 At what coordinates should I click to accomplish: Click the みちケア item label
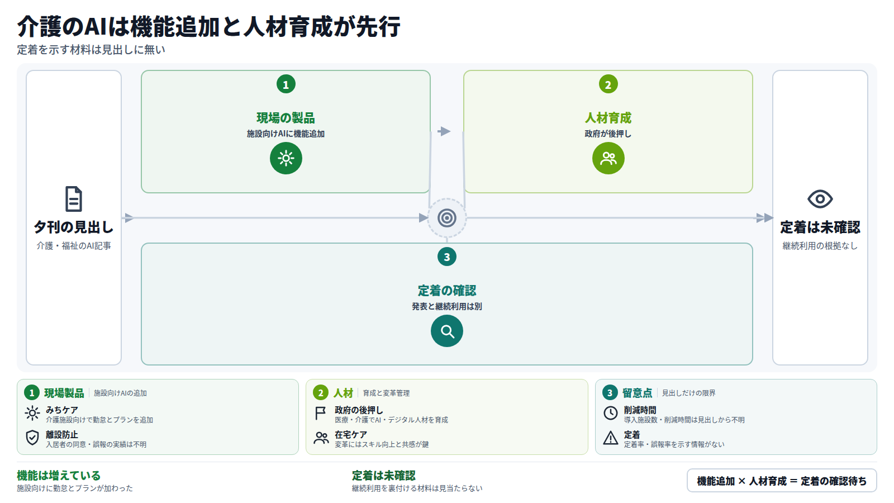click(x=62, y=410)
